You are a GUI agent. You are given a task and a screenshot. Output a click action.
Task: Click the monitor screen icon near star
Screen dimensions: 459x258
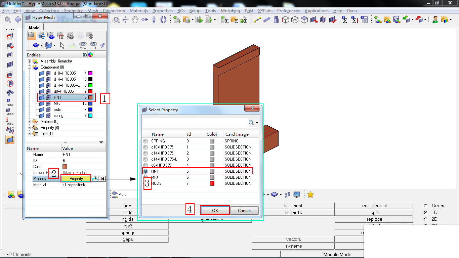click(x=297, y=195)
